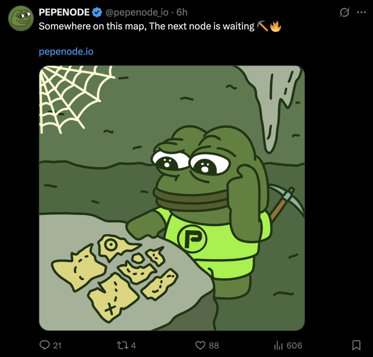373x357 pixels.
Task: View tweet analytics via the bar chart icon
Action: (x=278, y=345)
